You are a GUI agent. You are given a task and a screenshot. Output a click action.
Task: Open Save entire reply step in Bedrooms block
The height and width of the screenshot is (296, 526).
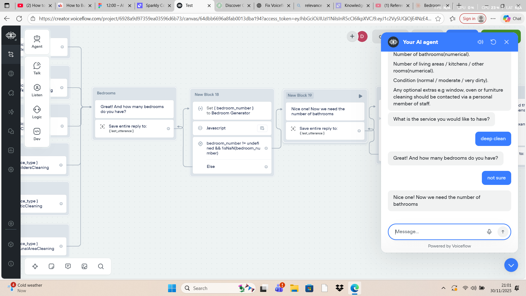point(134,128)
